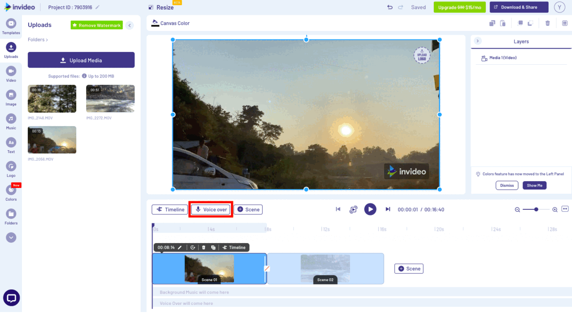
Task: Select the IMG_2056.MOV thumbnail
Action: pyautogui.click(x=51, y=139)
